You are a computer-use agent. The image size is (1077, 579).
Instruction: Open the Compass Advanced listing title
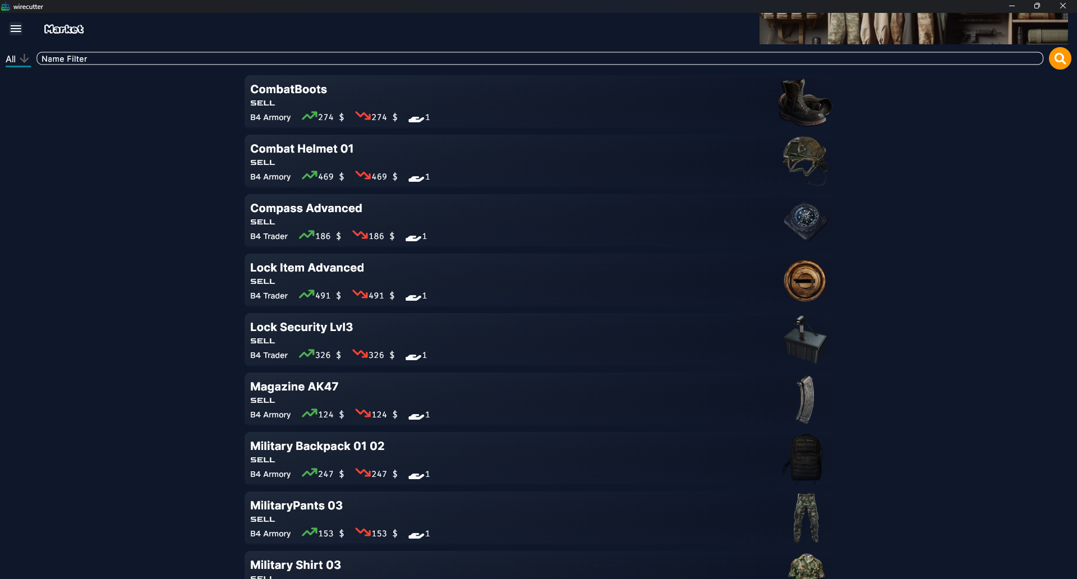tap(306, 208)
